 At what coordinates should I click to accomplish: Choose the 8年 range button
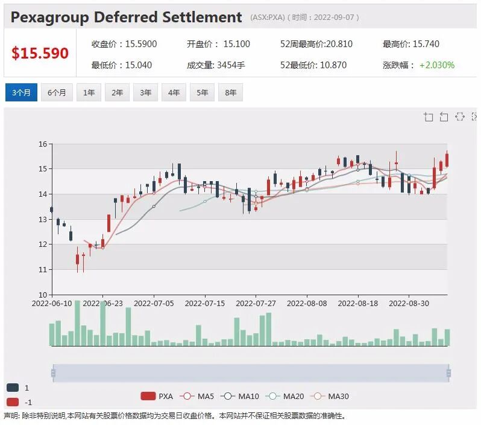coord(230,92)
